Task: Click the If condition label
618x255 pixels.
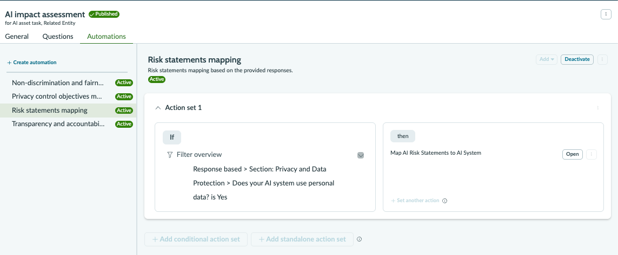Action: (172, 137)
